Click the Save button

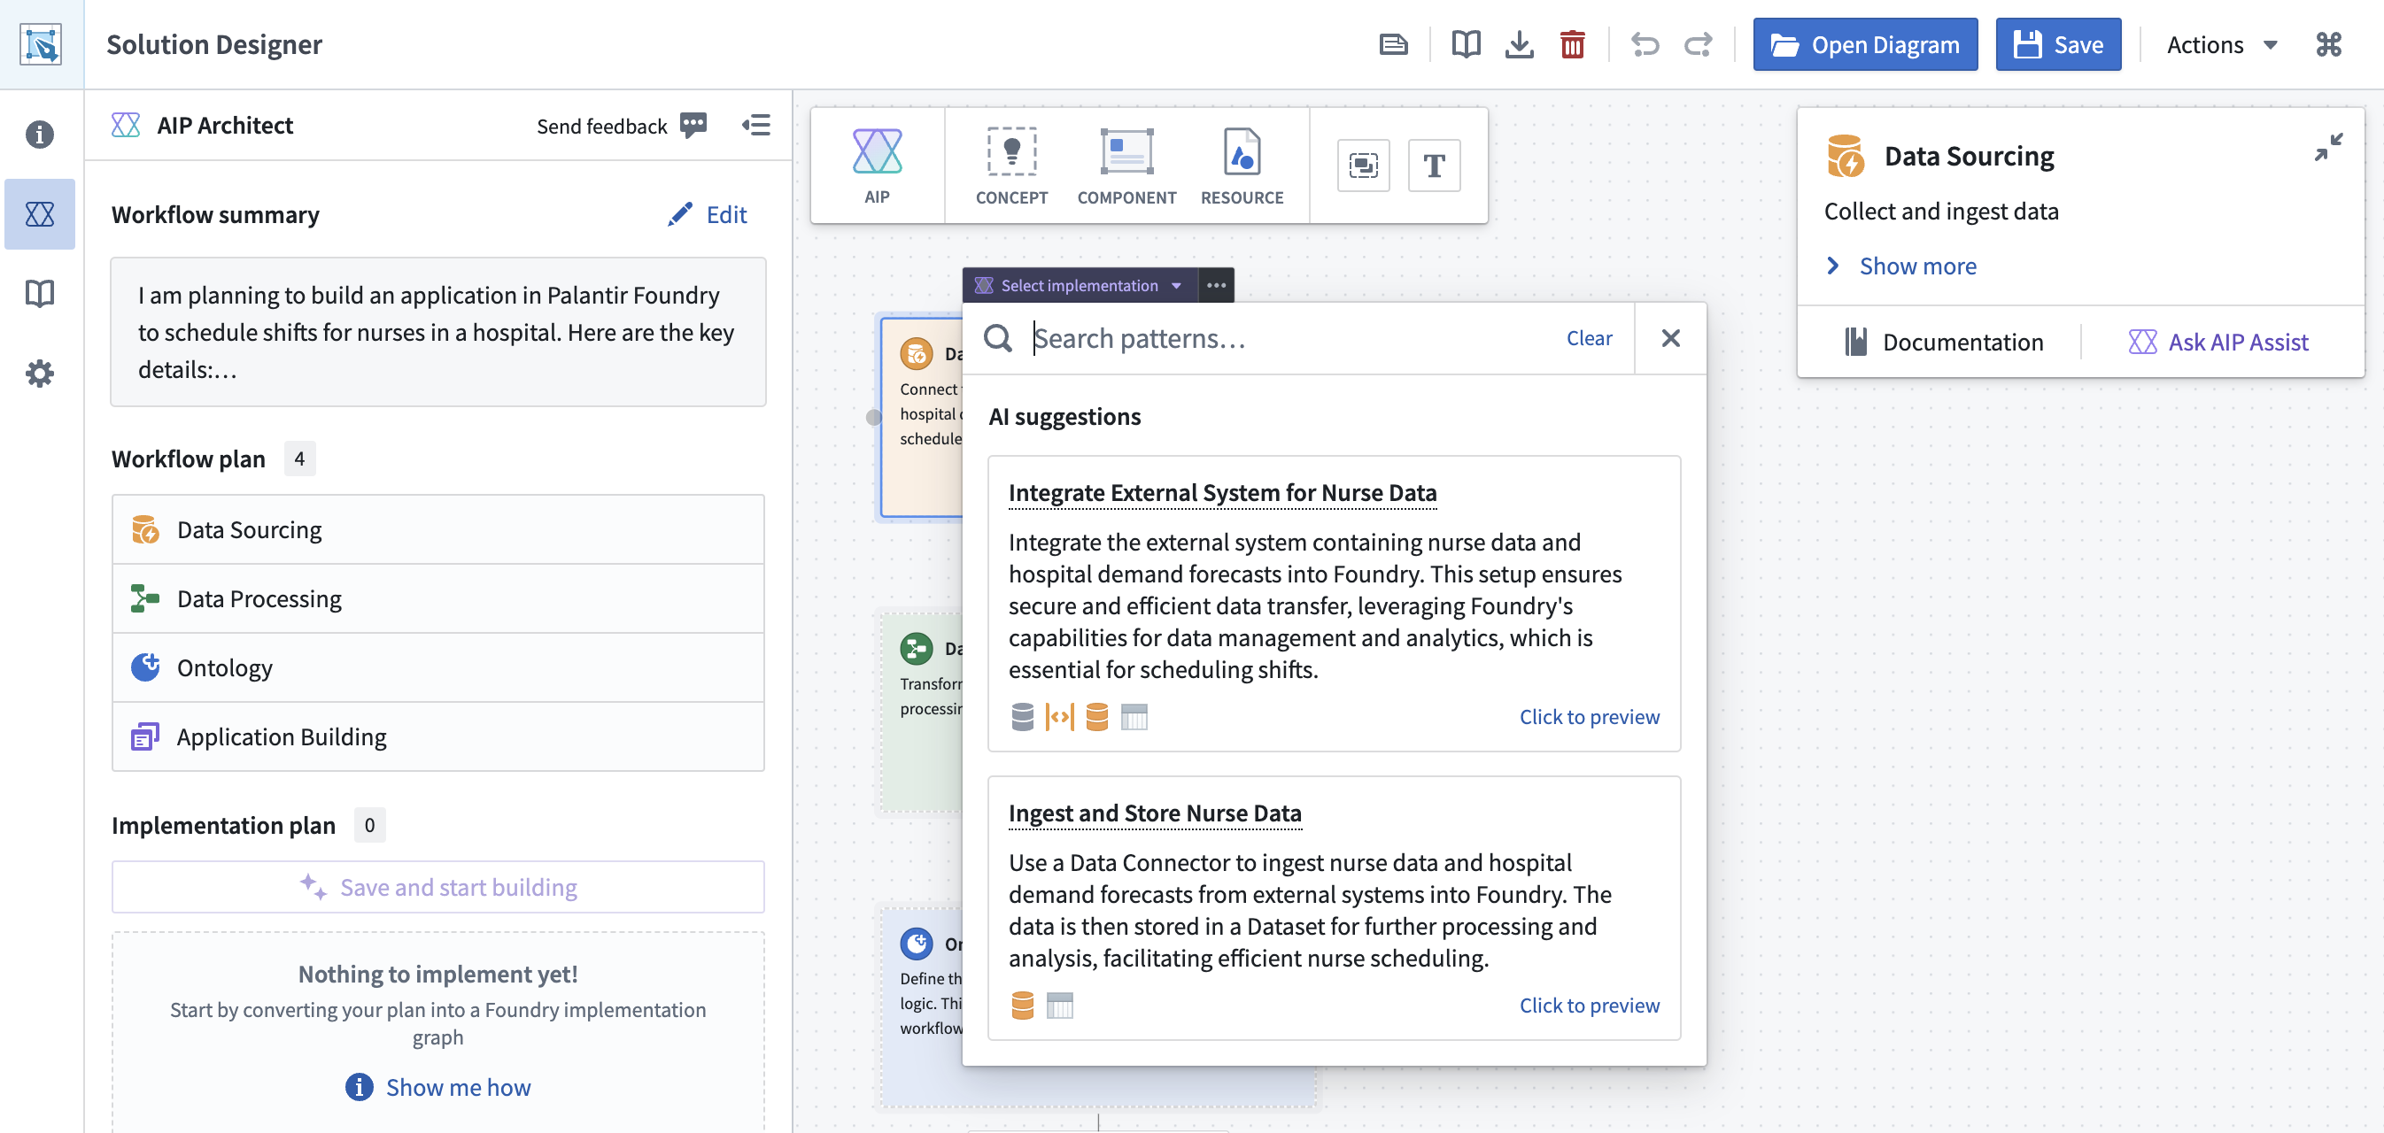(2058, 44)
